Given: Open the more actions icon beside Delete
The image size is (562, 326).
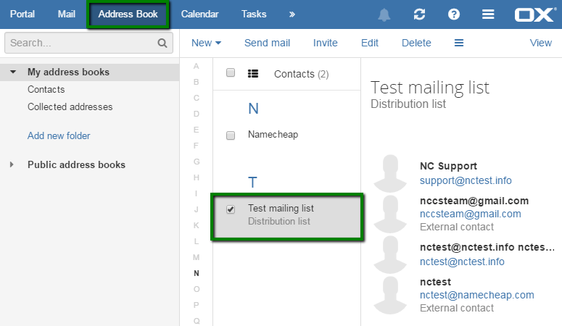Looking at the screenshot, I should [x=459, y=43].
